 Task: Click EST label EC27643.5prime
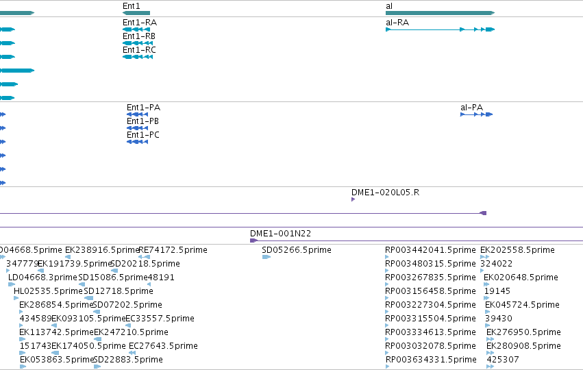pos(163,346)
